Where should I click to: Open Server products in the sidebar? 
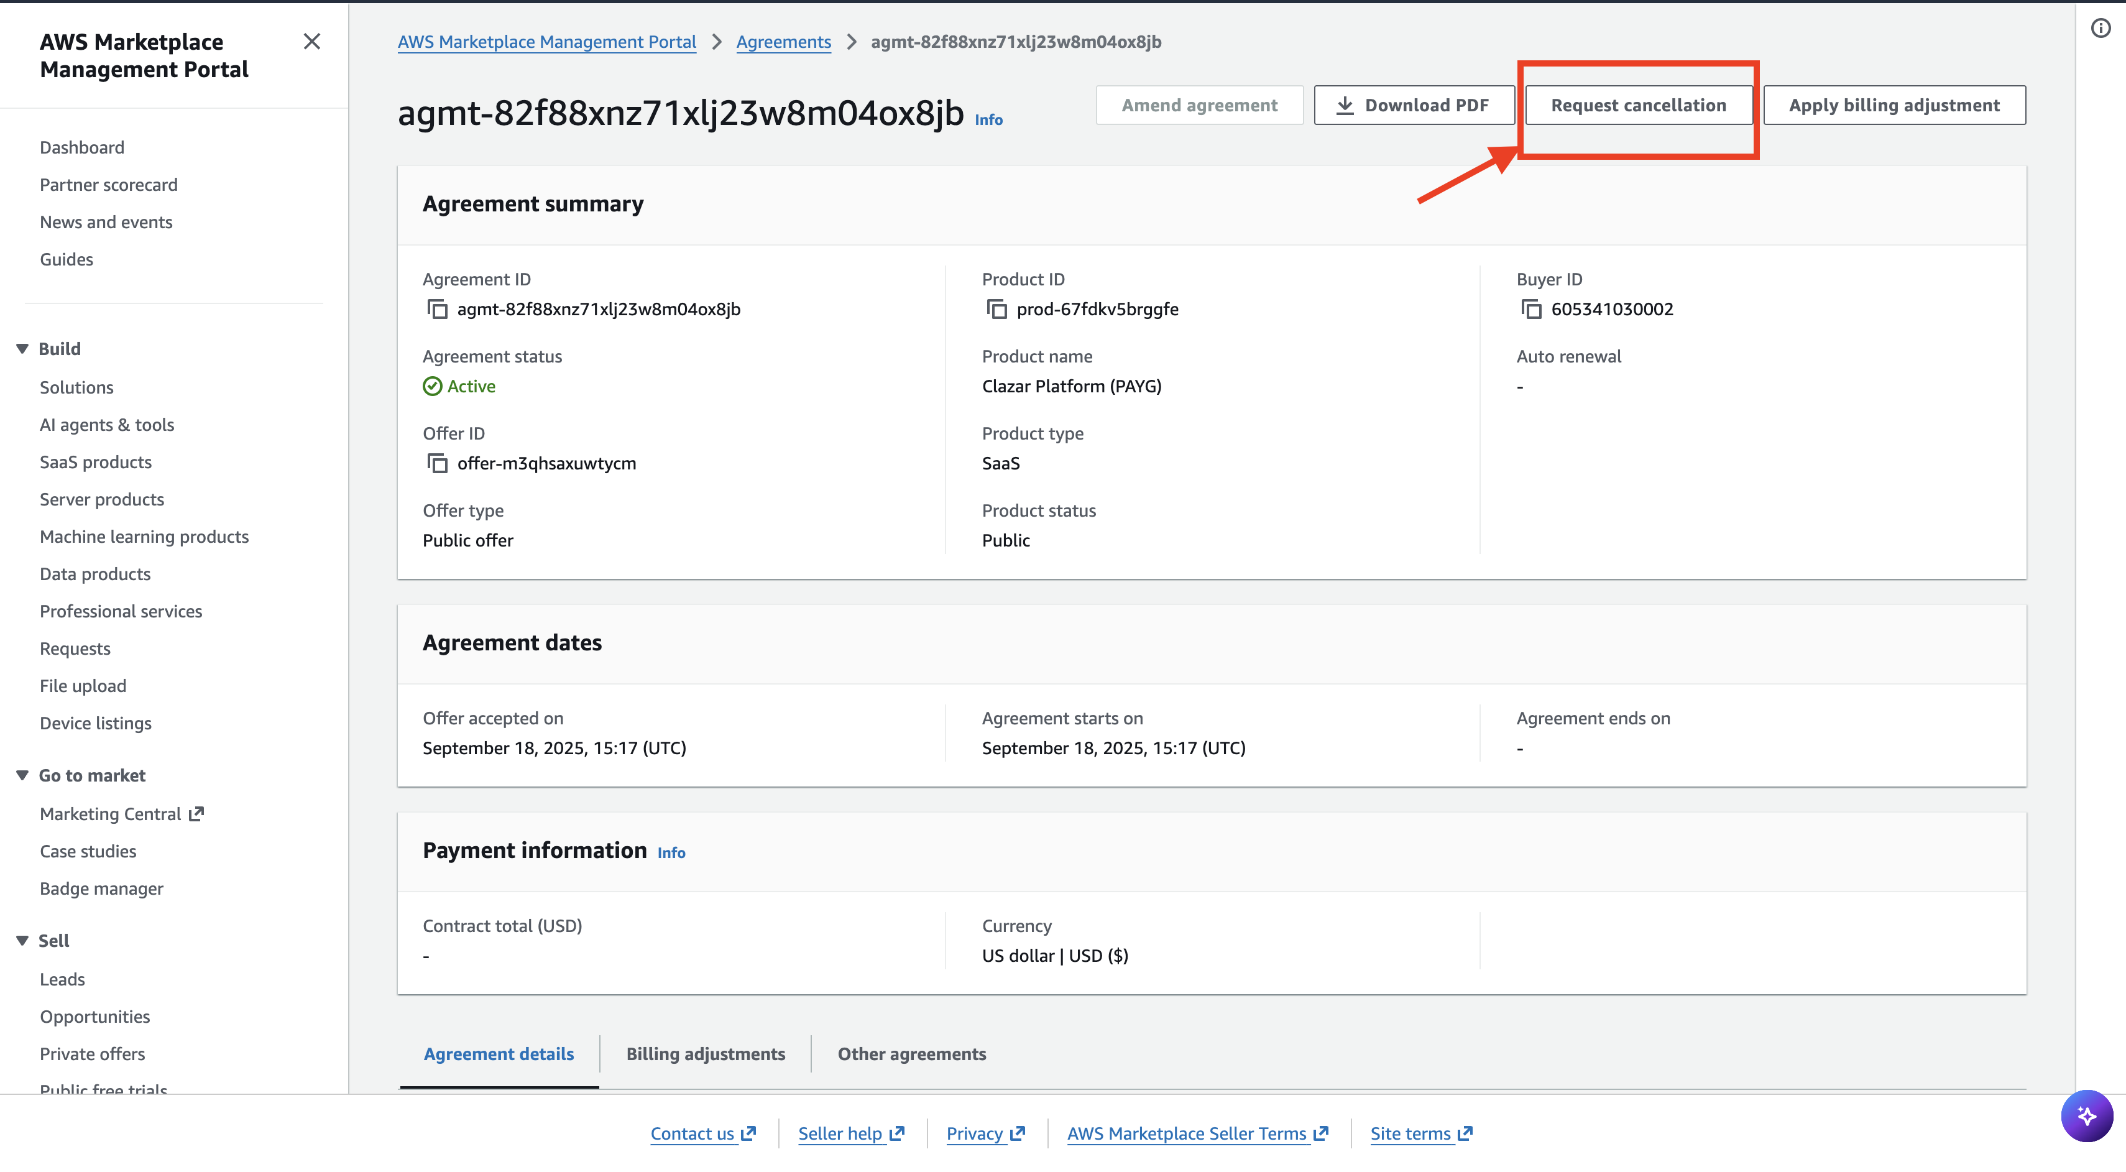point(101,499)
